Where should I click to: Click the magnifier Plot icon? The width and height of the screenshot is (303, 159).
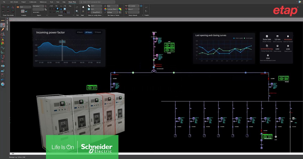(77, 11)
